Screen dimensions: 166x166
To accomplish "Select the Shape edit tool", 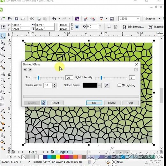I will pos(2,42).
